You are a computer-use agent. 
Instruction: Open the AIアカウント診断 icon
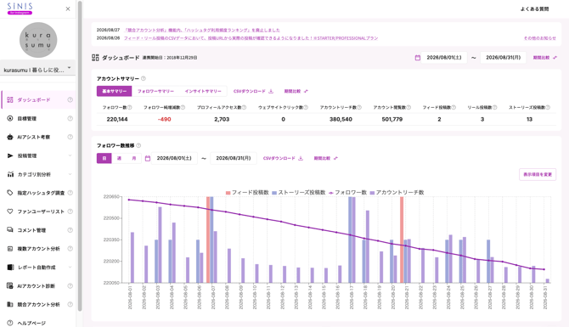click(x=10, y=285)
